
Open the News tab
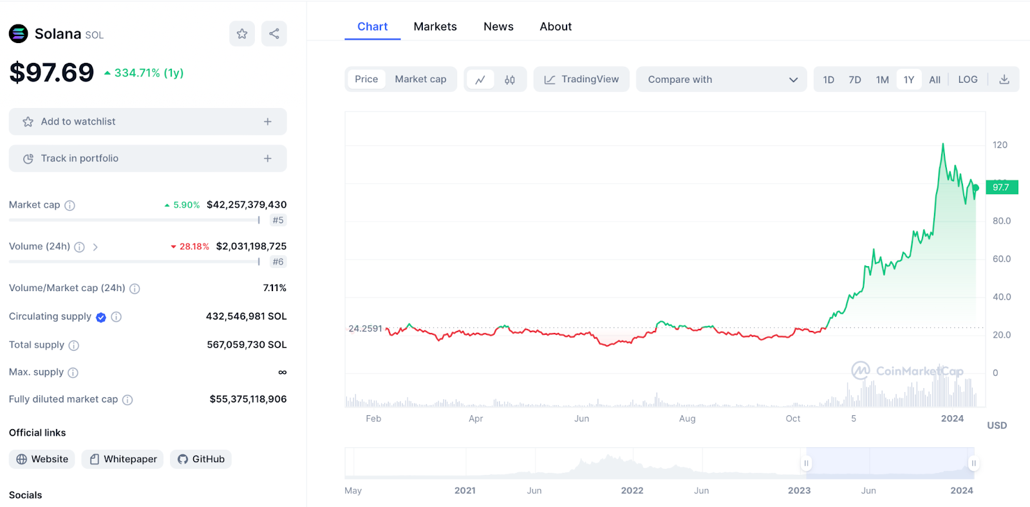(498, 26)
